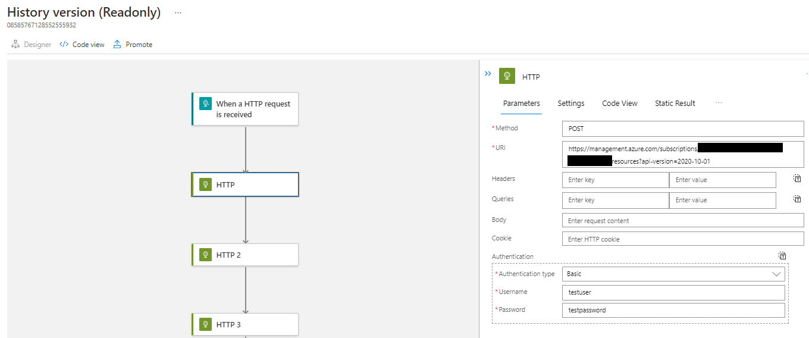Click the Cookie input field

683,239
